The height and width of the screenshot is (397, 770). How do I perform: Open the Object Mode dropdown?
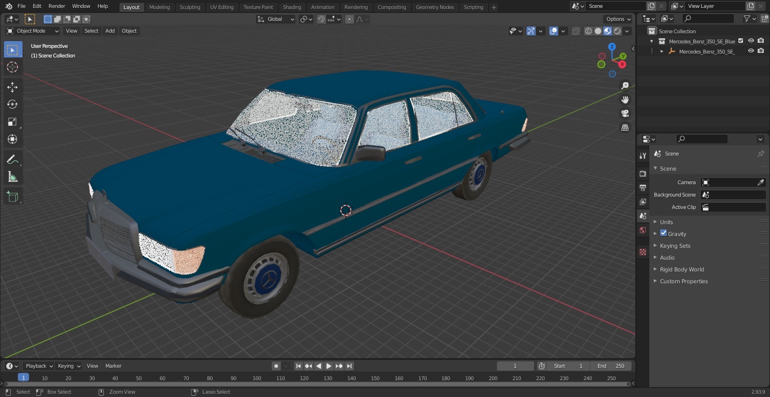tap(33, 31)
